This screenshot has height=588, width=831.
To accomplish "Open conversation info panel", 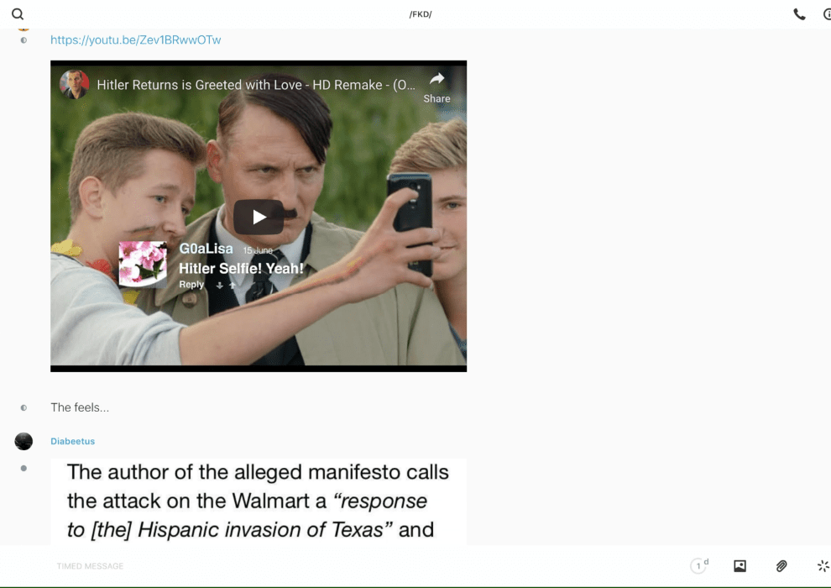I will 827,14.
